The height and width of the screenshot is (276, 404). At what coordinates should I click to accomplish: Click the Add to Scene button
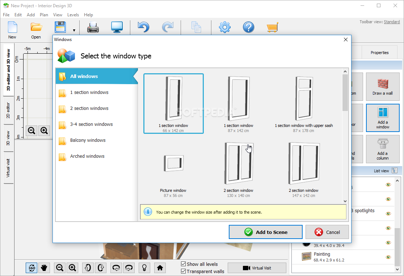[266, 232]
